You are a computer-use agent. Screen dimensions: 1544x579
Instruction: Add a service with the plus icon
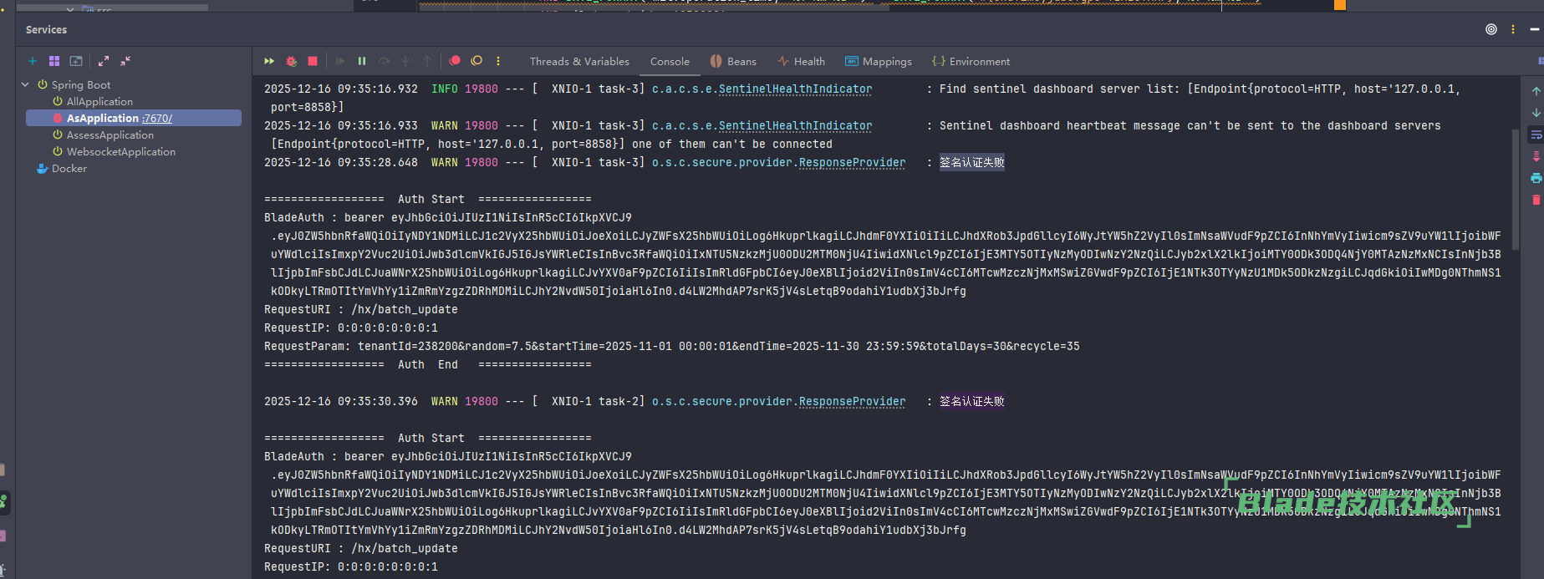pyautogui.click(x=33, y=61)
